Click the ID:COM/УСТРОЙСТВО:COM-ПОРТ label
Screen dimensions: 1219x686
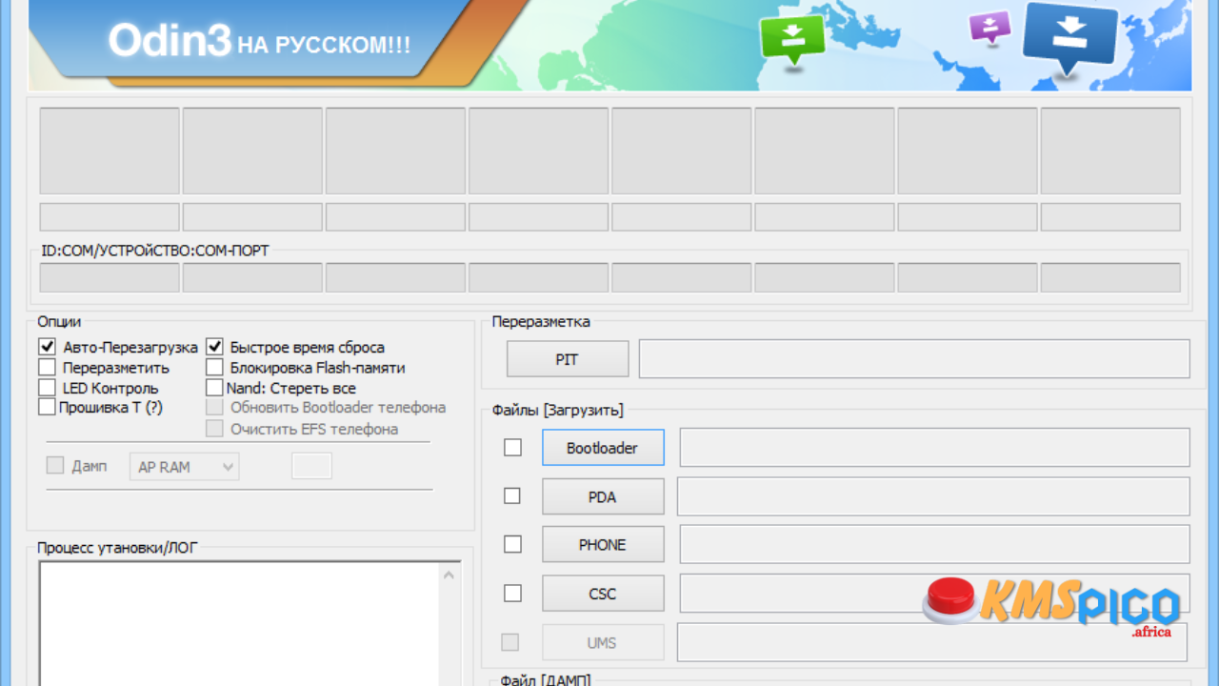coord(155,251)
